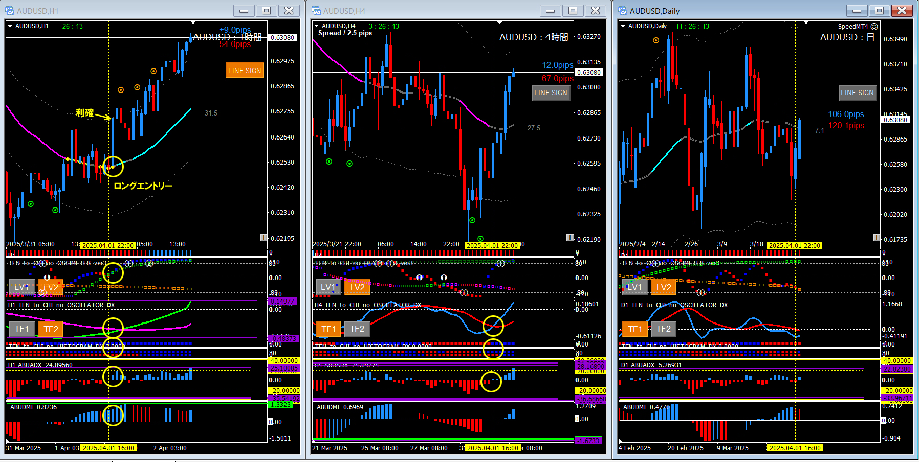The height and width of the screenshot is (462, 920).
Task: Click the "54.0pips" label in H1 chart
Action: click(235, 44)
